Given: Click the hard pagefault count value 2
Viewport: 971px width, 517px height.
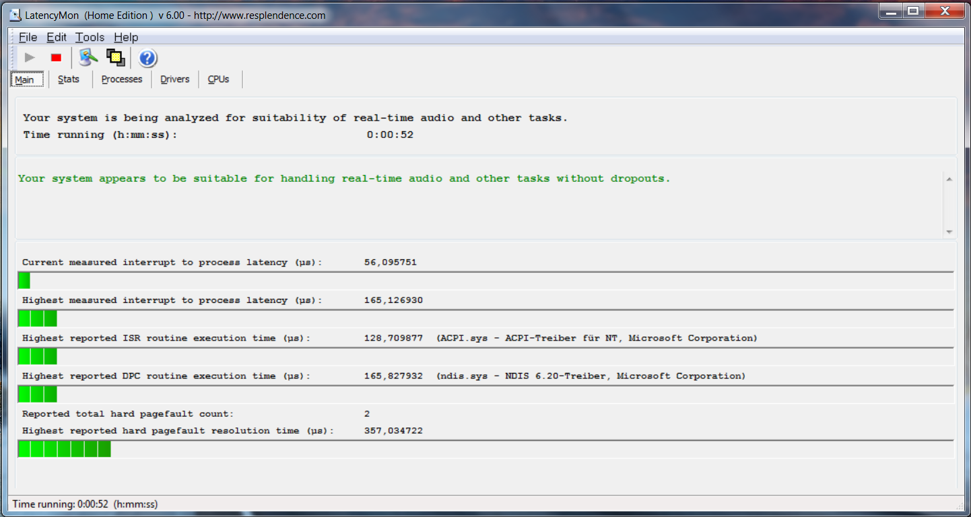Looking at the screenshot, I should pyautogui.click(x=367, y=414).
